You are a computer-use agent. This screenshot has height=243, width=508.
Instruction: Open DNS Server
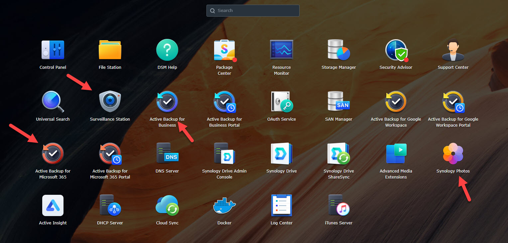pyautogui.click(x=167, y=154)
